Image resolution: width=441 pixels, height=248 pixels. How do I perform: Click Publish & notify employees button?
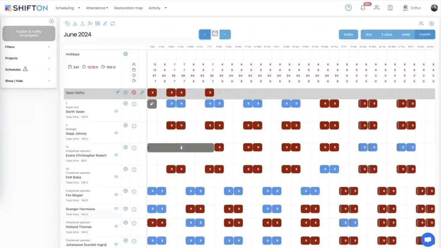click(x=28, y=34)
